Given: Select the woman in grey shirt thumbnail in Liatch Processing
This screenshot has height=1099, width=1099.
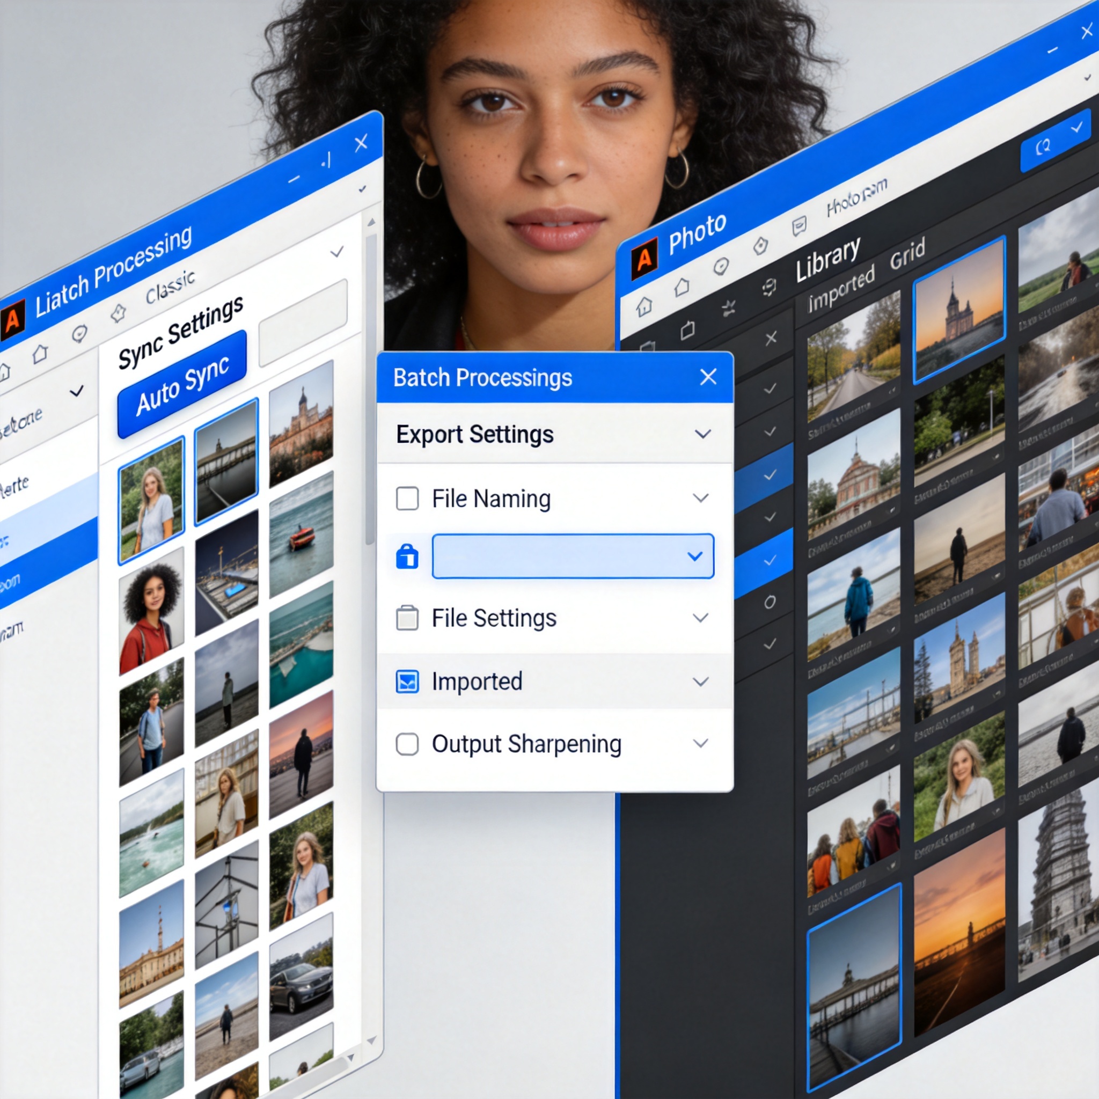Looking at the screenshot, I should pos(151,501).
